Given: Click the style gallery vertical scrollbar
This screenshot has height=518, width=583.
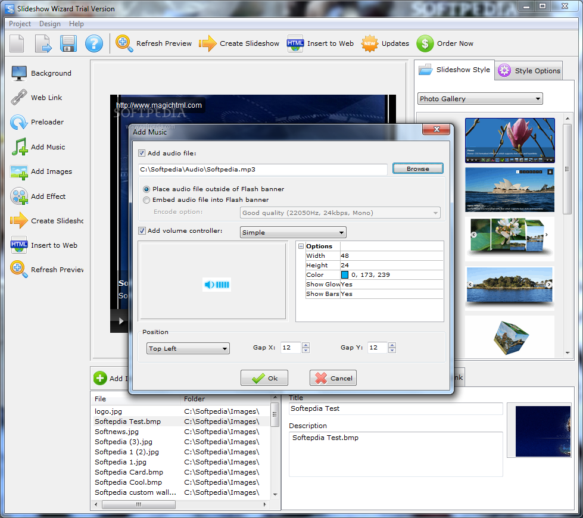Looking at the screenshot, I should click(x=567, y=170).
